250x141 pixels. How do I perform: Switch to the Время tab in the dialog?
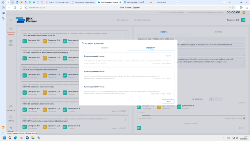tap(104, 48)
